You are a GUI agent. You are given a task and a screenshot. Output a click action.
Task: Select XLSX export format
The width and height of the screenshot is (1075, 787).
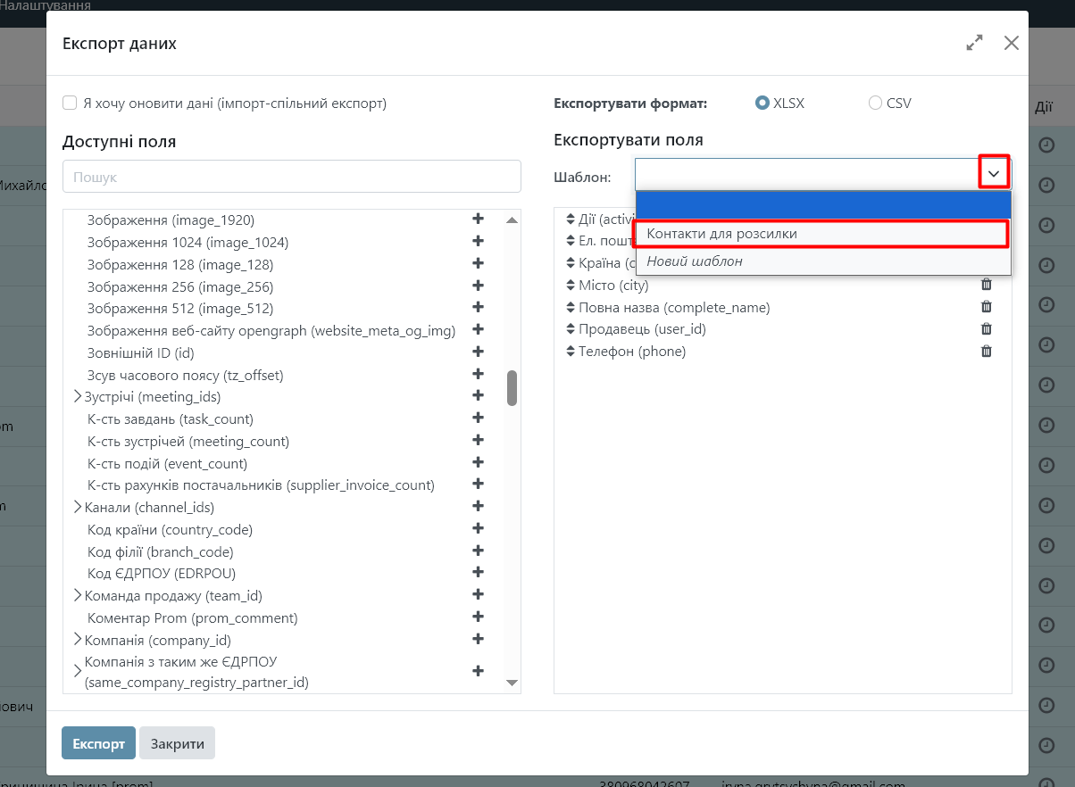762,104
